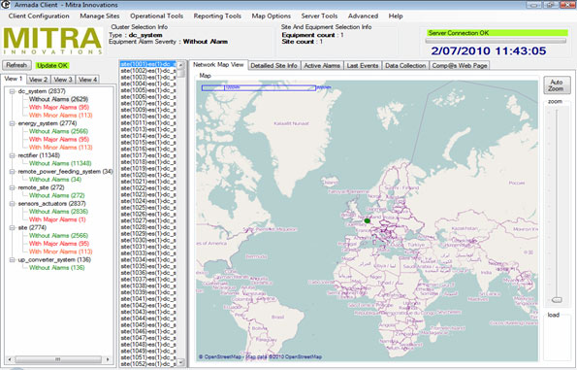
Task: Select site(1041) entry in list
Action: pyautogui.click(x=148, y=298)
